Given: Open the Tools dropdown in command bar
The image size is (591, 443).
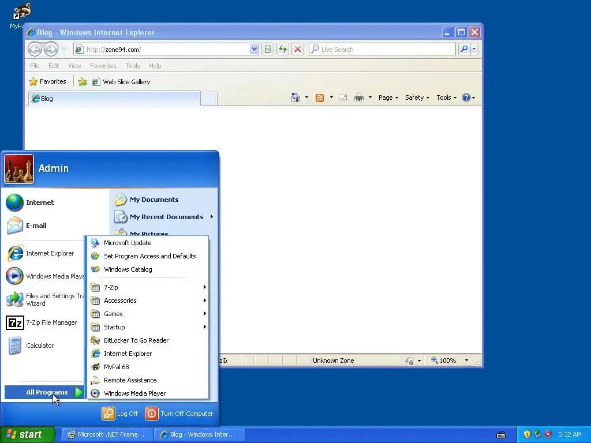Looking at the screenshot, I should click(x=446, y=97).
